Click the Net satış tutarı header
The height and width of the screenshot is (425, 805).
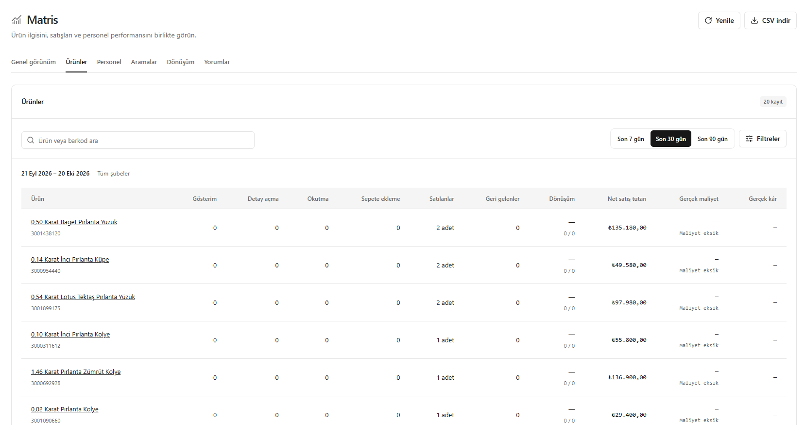(x=627, y=198)
